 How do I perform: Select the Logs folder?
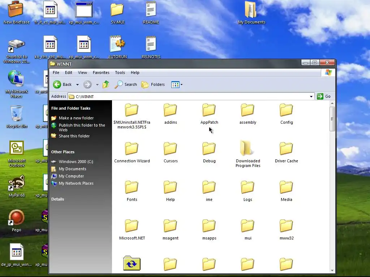coord(248,191)
